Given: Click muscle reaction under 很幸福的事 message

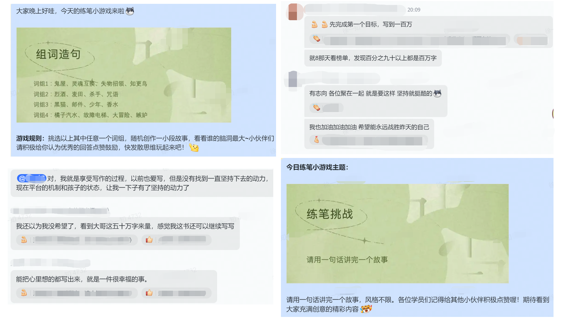Looking at the screenshot, I should tap(24, 293).
